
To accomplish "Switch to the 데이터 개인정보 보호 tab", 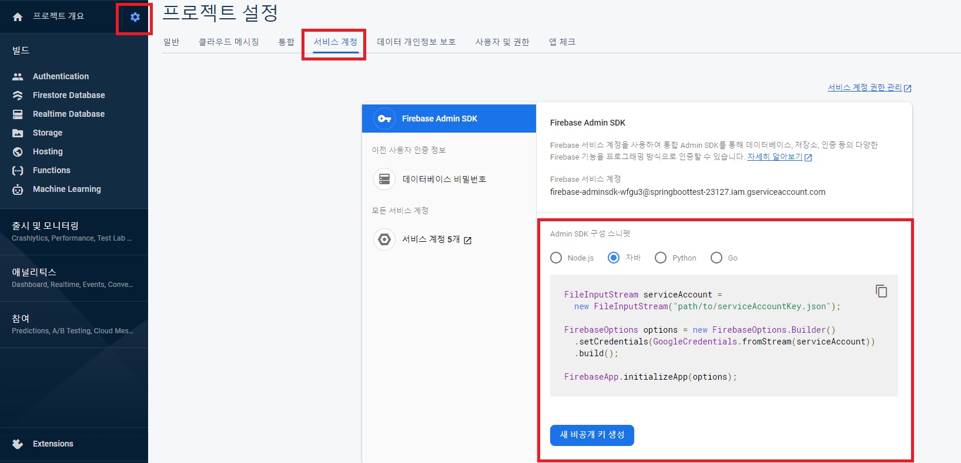I will [x=416, y=42].
